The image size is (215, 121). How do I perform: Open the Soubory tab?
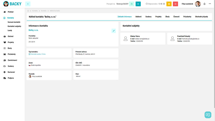148,17
